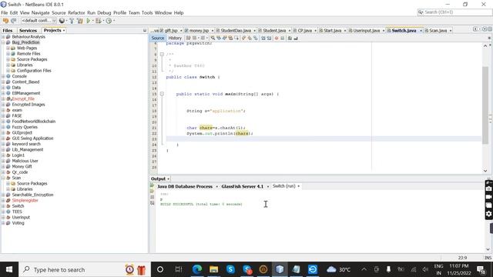
Task: Click the NetBeans icon on taskbar
Action: click(x=280, y=269)
